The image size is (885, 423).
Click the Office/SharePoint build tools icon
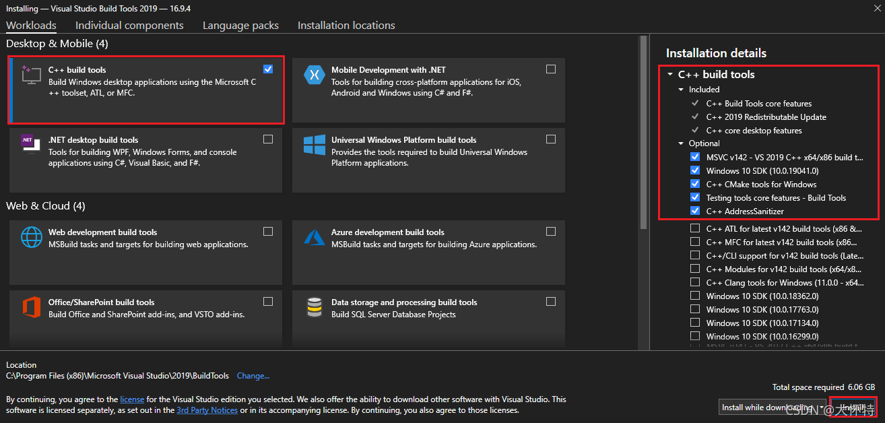click(x=32, y=307)
